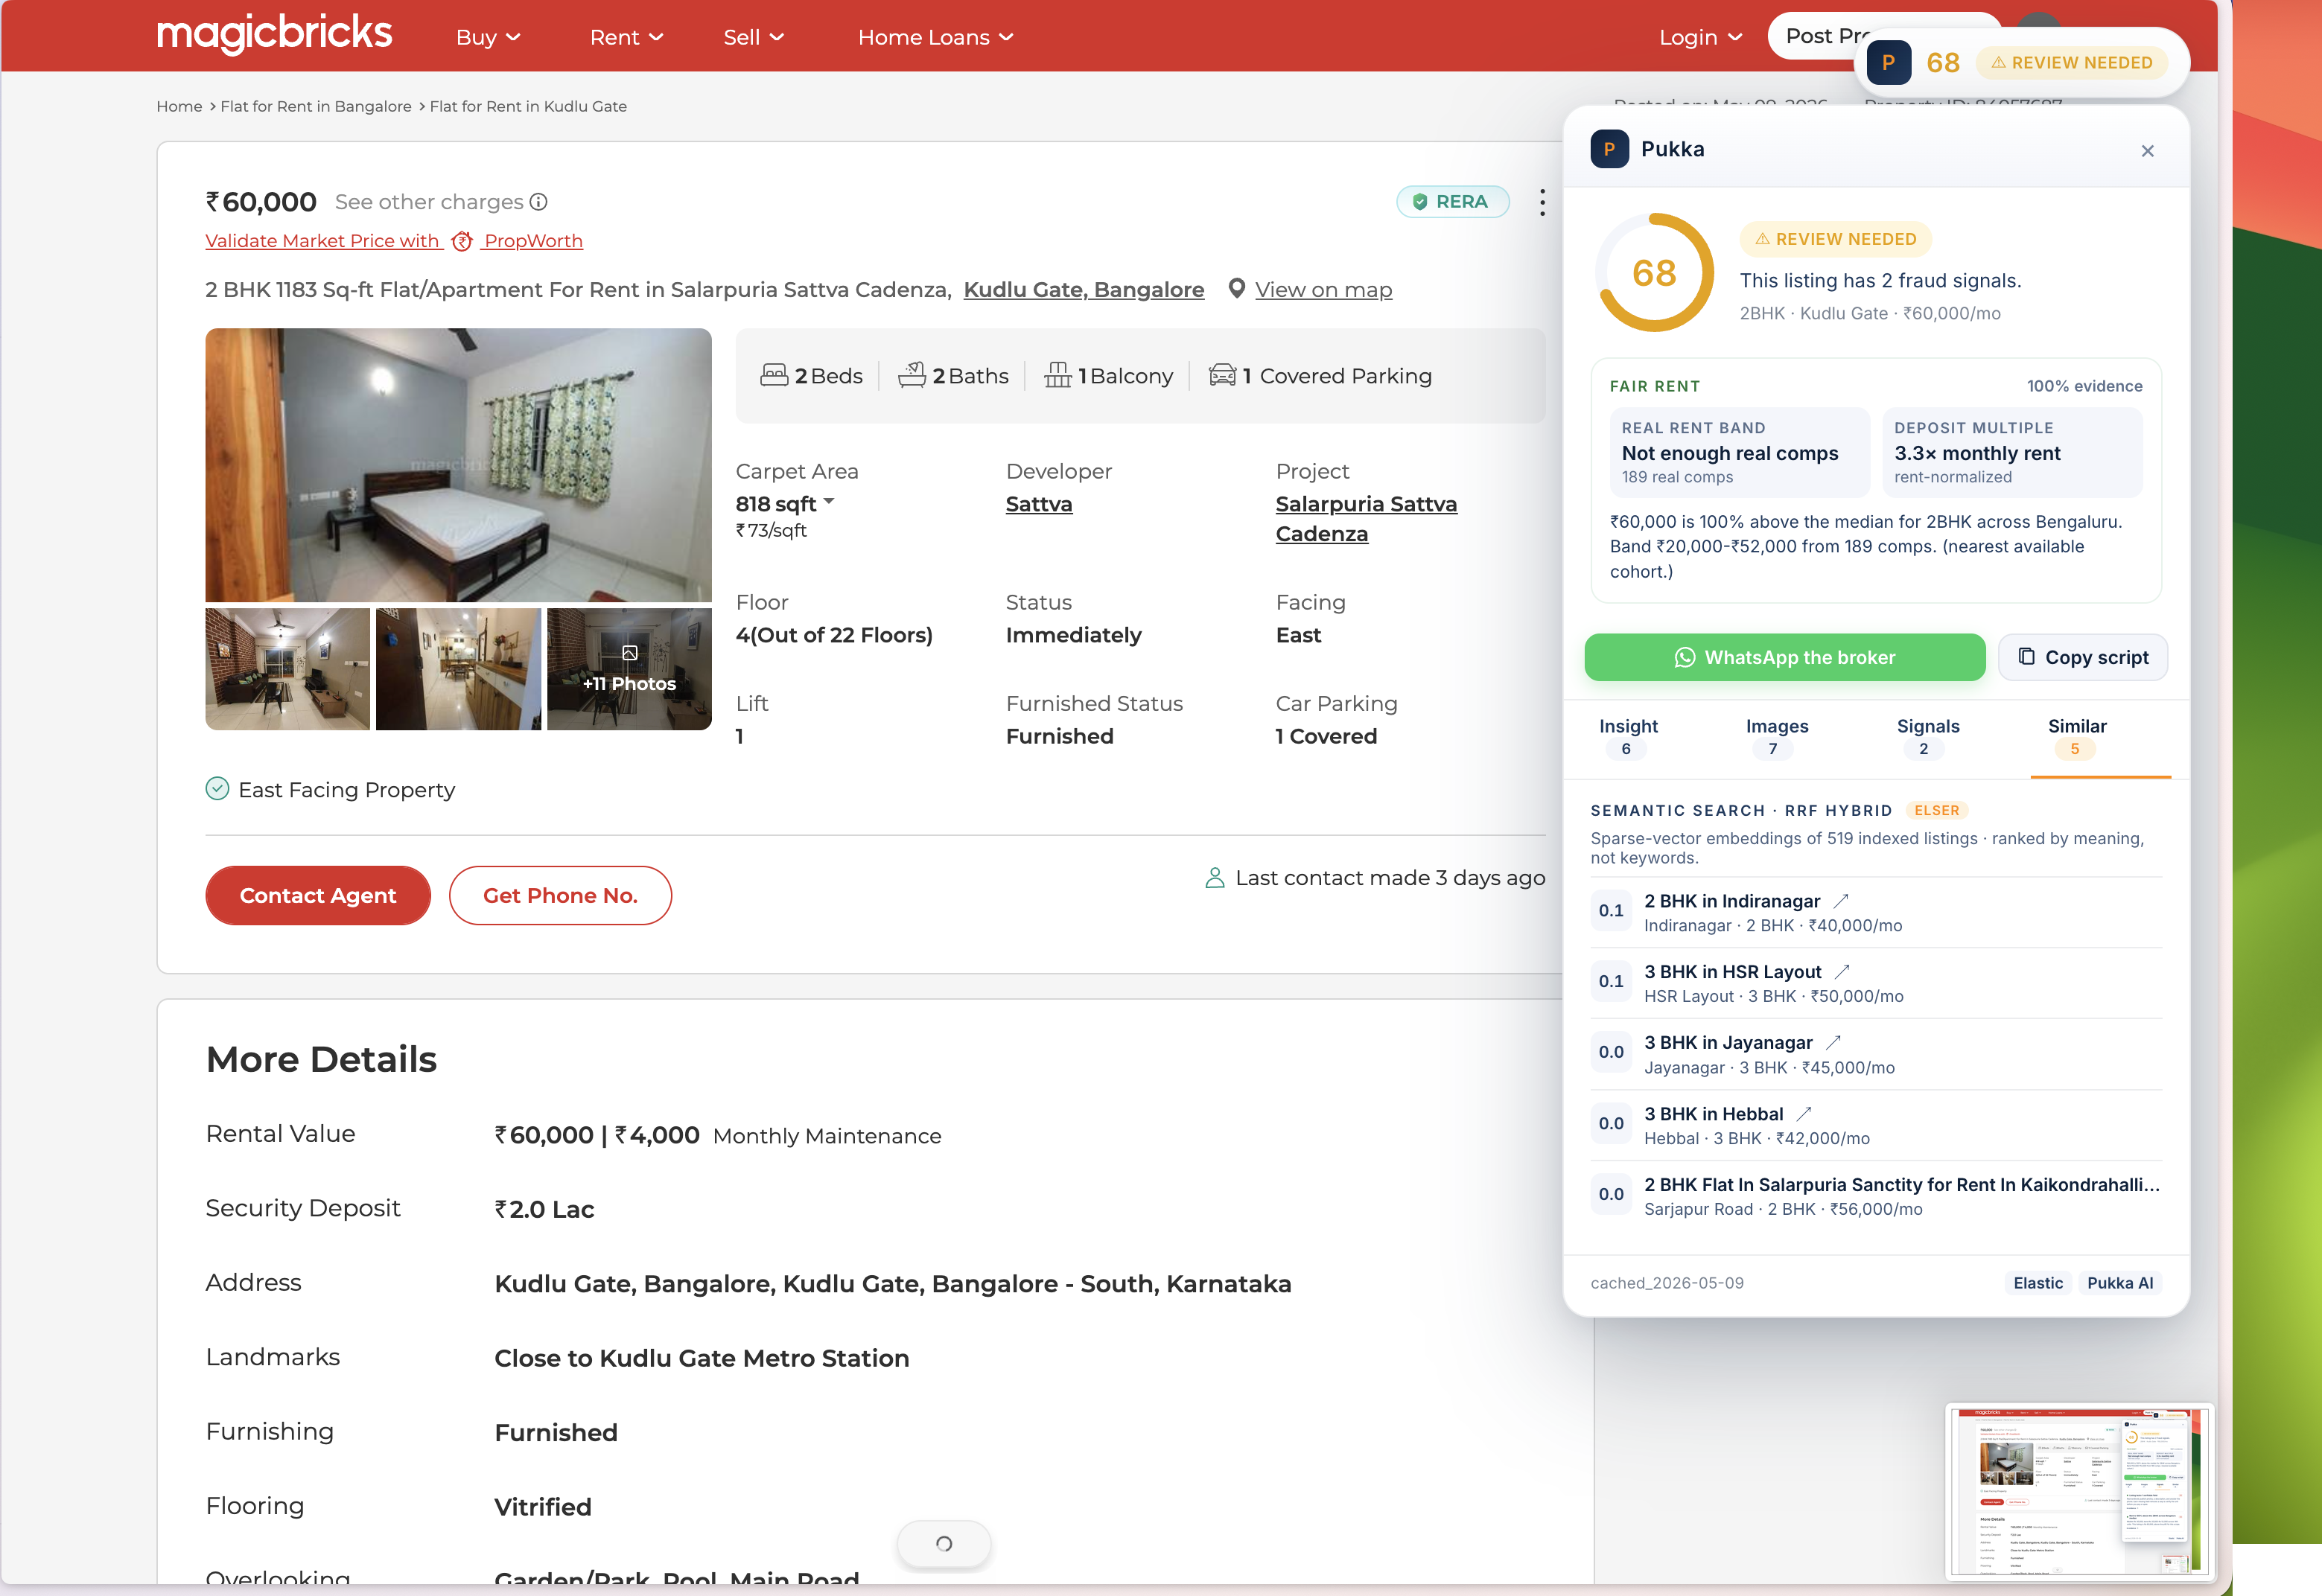The height and width of the screenshot is (1596, 2322).
Task: Open the +11 Photos thumbnail
Action: (629, 669)
